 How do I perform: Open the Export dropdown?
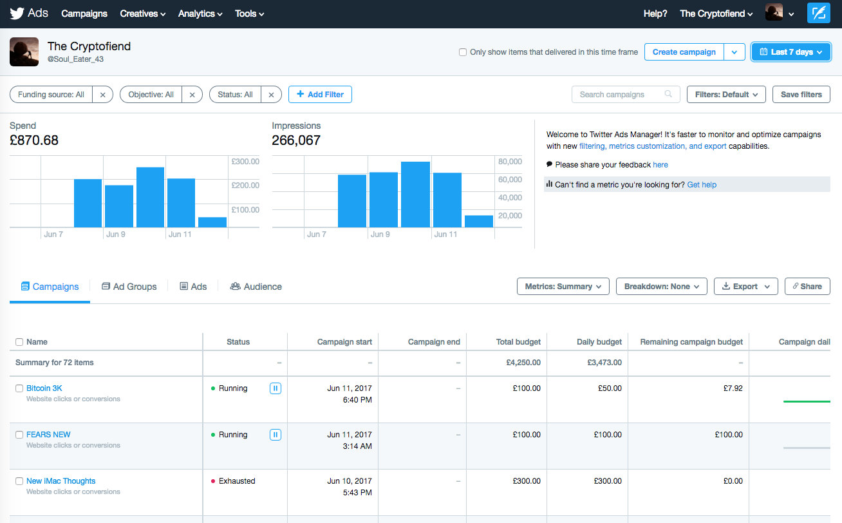pyautogui.click(x=746, y=287)
